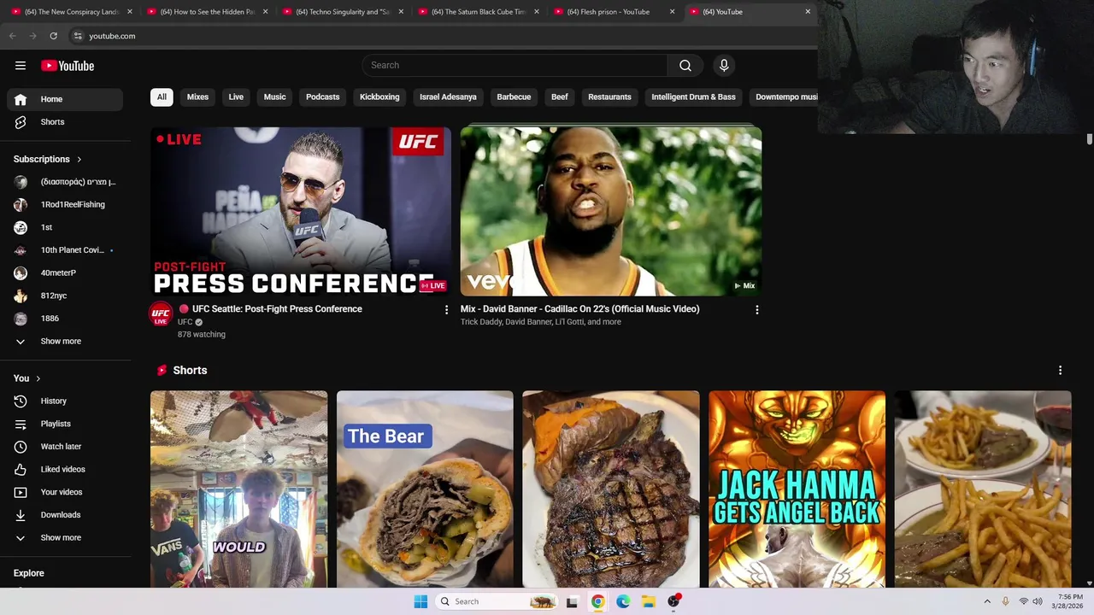Image resolution: width=1094 pixels, height=615 pixels.
Task: Open the 10th Planet subscription channel
Action: [x=65, y=250]
